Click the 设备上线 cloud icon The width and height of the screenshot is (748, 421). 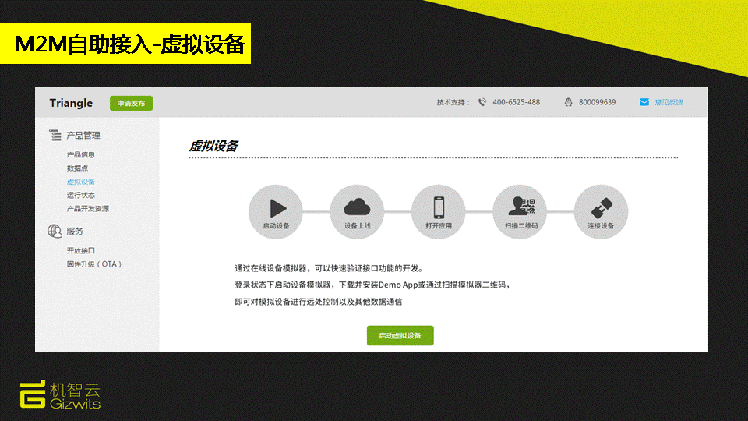[357, 207]
